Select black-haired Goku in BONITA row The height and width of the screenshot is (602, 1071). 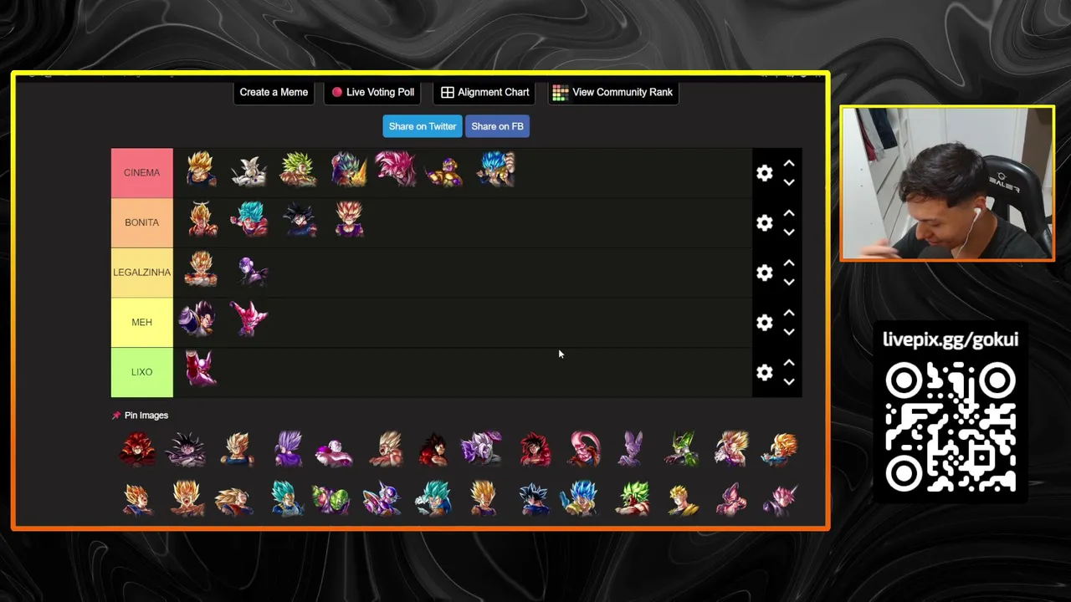point(299,221)
